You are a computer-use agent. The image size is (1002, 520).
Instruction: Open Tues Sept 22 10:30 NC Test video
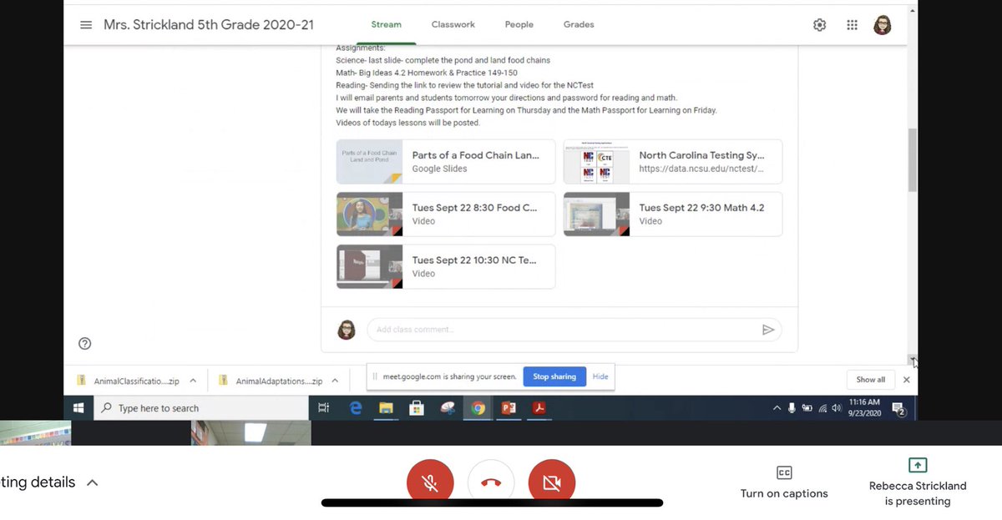(446, 267)
